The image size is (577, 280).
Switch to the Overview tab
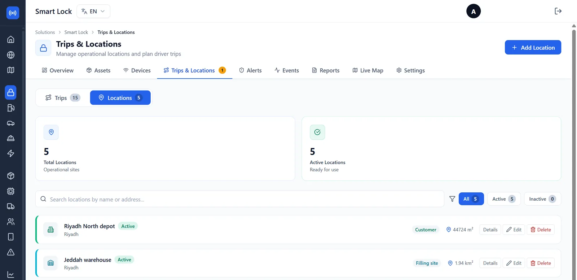coord(58,70)
